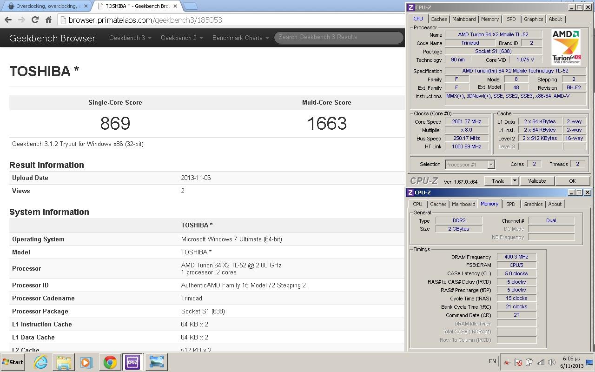The height and width of the screenshot is (372, 595).
Task: Switch to Graphics tab in lower CPU-Z window
Action: click(x=533, y=204)
